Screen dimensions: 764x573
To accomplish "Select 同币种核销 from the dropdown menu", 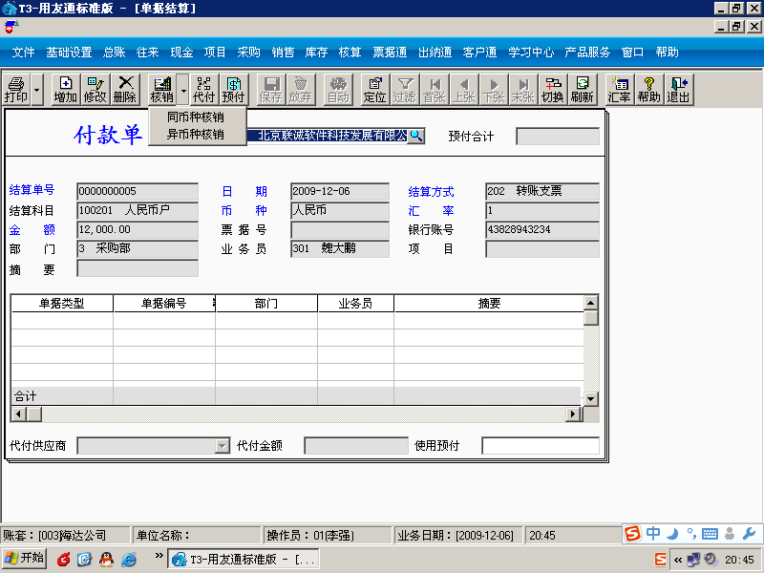I will (197, 117).
